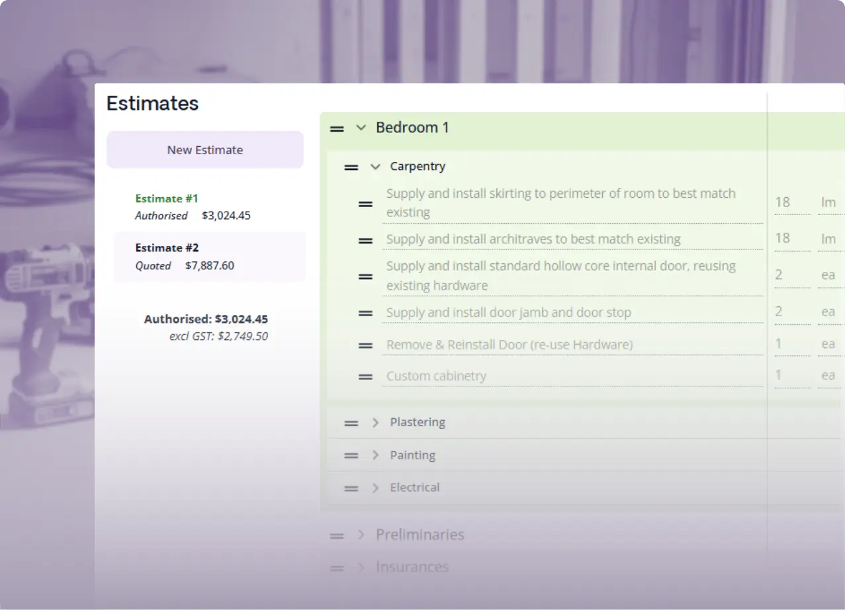The width and height of the screenshot is (845, 610).
Task: Click the quantity field showing 18 for skirting
Action: pyautogui.click(x=791, y=202)
